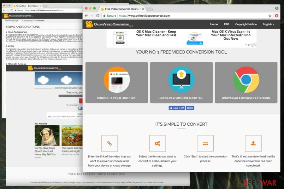Select the Terms of Use tab in back window
Image resolution: width=284 pixels, height=189 pixels.
pyautogui.click(x=27, y=6)
